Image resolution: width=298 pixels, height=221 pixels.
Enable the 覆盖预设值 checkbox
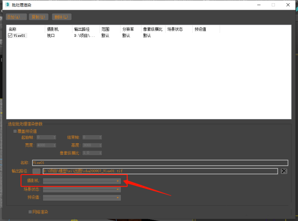[15, 131]
